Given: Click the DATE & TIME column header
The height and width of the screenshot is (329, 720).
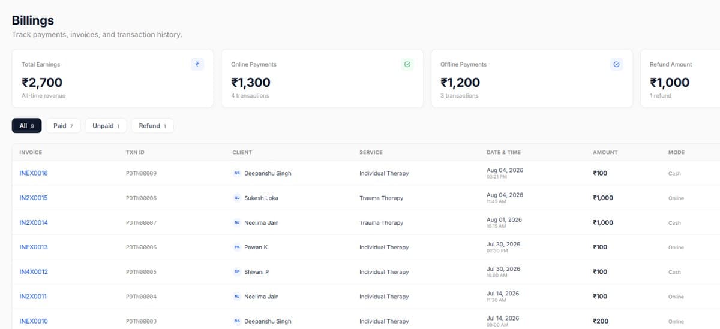Looking at the screenshot, I should click(x=503, y=152).
